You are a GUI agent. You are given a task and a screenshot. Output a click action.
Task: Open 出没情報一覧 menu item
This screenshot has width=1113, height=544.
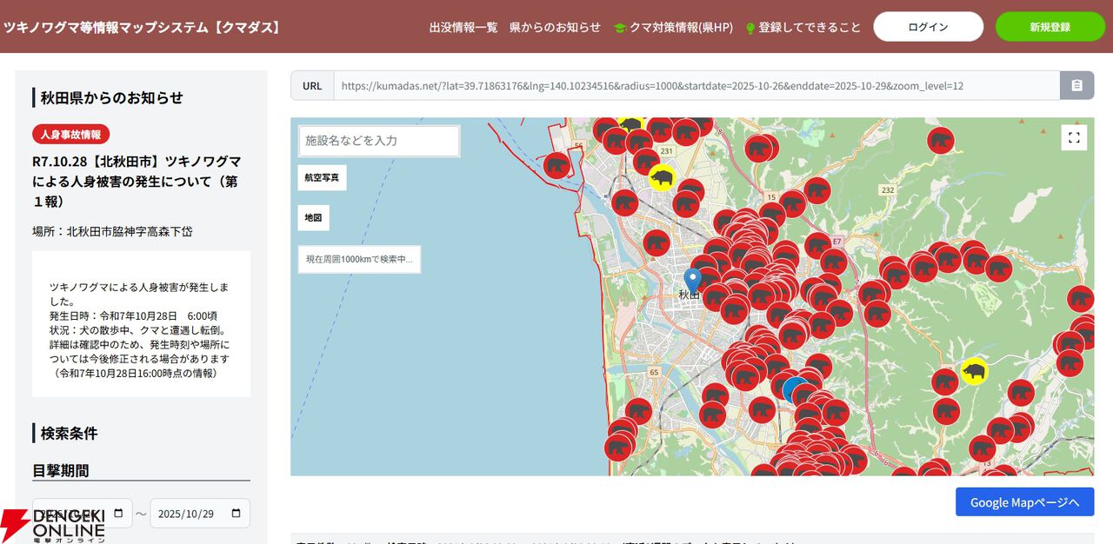tap(463, 27)
